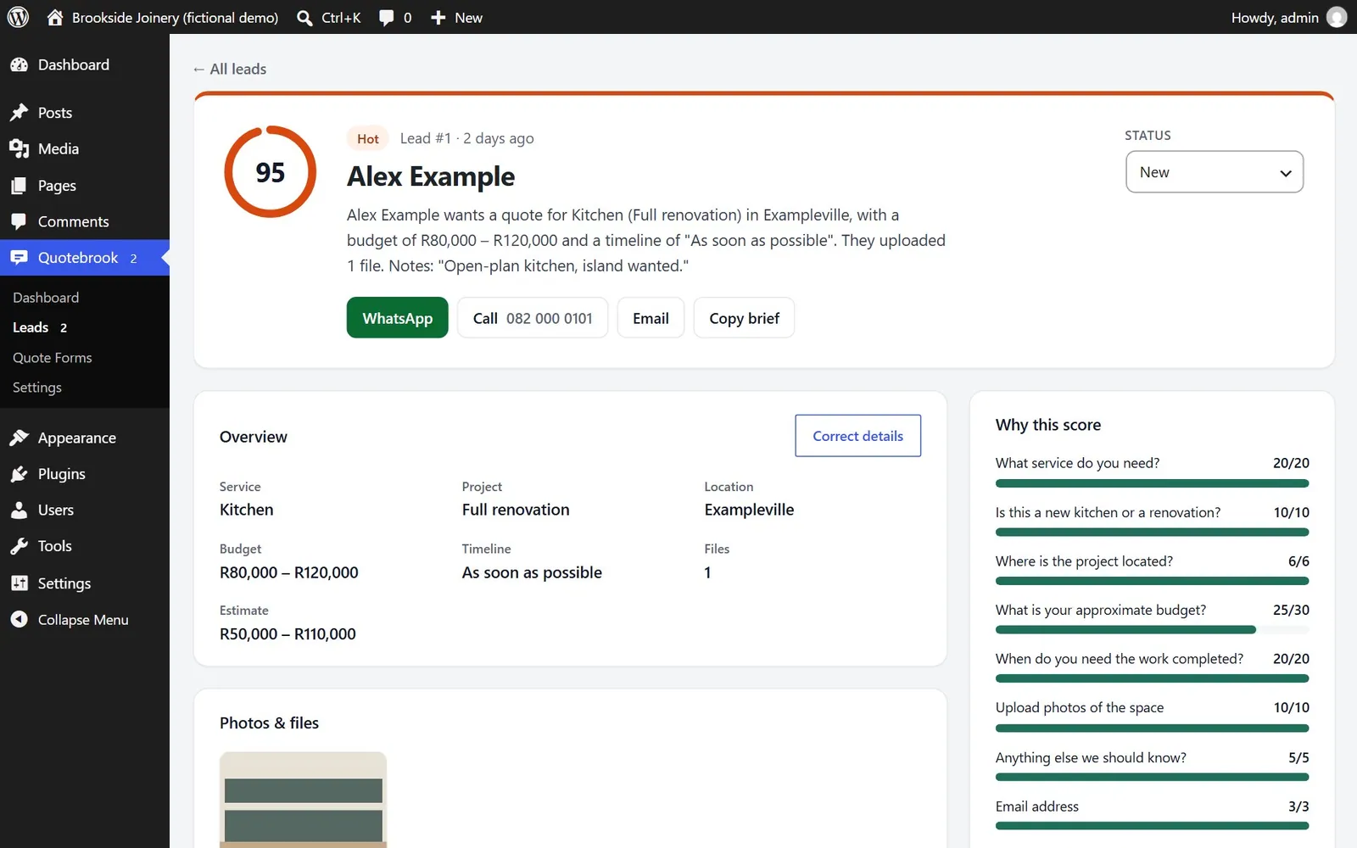Click Call 082 000 0101 button
The height and width of the screenshot is (848, 1357).
533,318
